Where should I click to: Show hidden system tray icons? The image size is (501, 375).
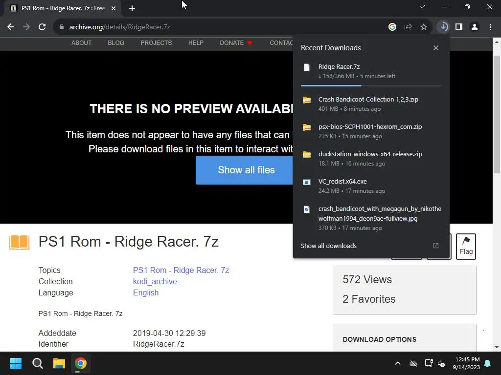pyautogui.click(x=398, y=363)
